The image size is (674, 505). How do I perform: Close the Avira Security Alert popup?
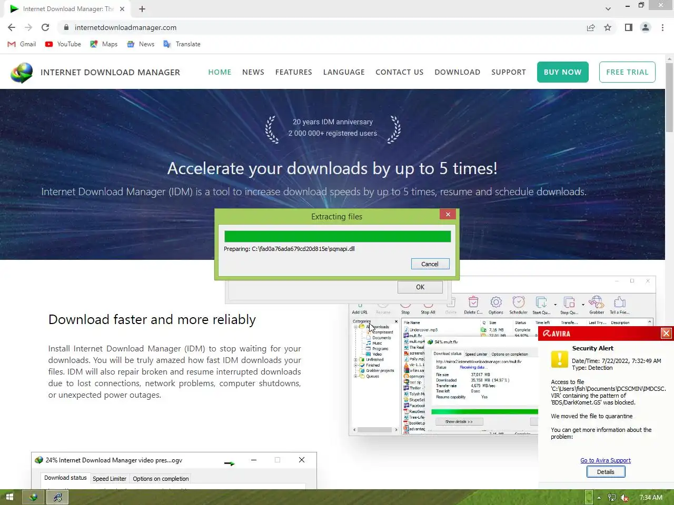click(x=666, y=334)
